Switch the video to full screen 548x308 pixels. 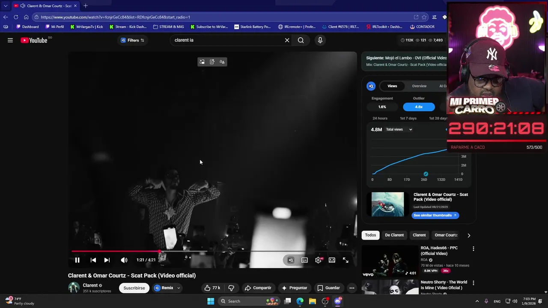pyautogui.click(x=345, y=260)
